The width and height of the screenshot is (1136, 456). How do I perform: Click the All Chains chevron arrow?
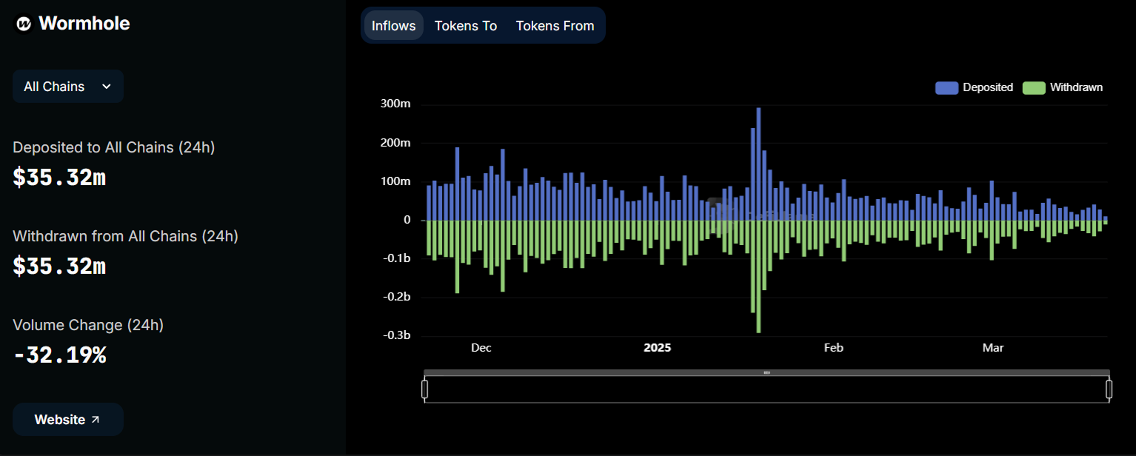[x=107, y=87]
